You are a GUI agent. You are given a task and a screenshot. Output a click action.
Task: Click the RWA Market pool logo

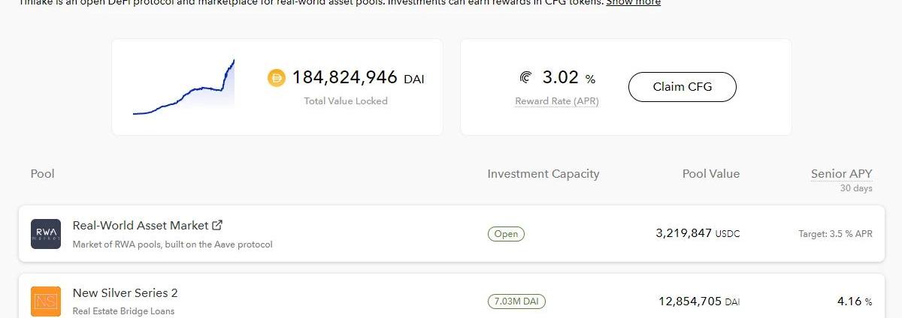point(46,234)
